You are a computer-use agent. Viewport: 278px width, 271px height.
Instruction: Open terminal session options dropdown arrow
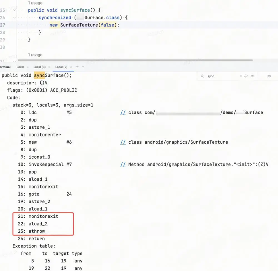tap(83, 67)
